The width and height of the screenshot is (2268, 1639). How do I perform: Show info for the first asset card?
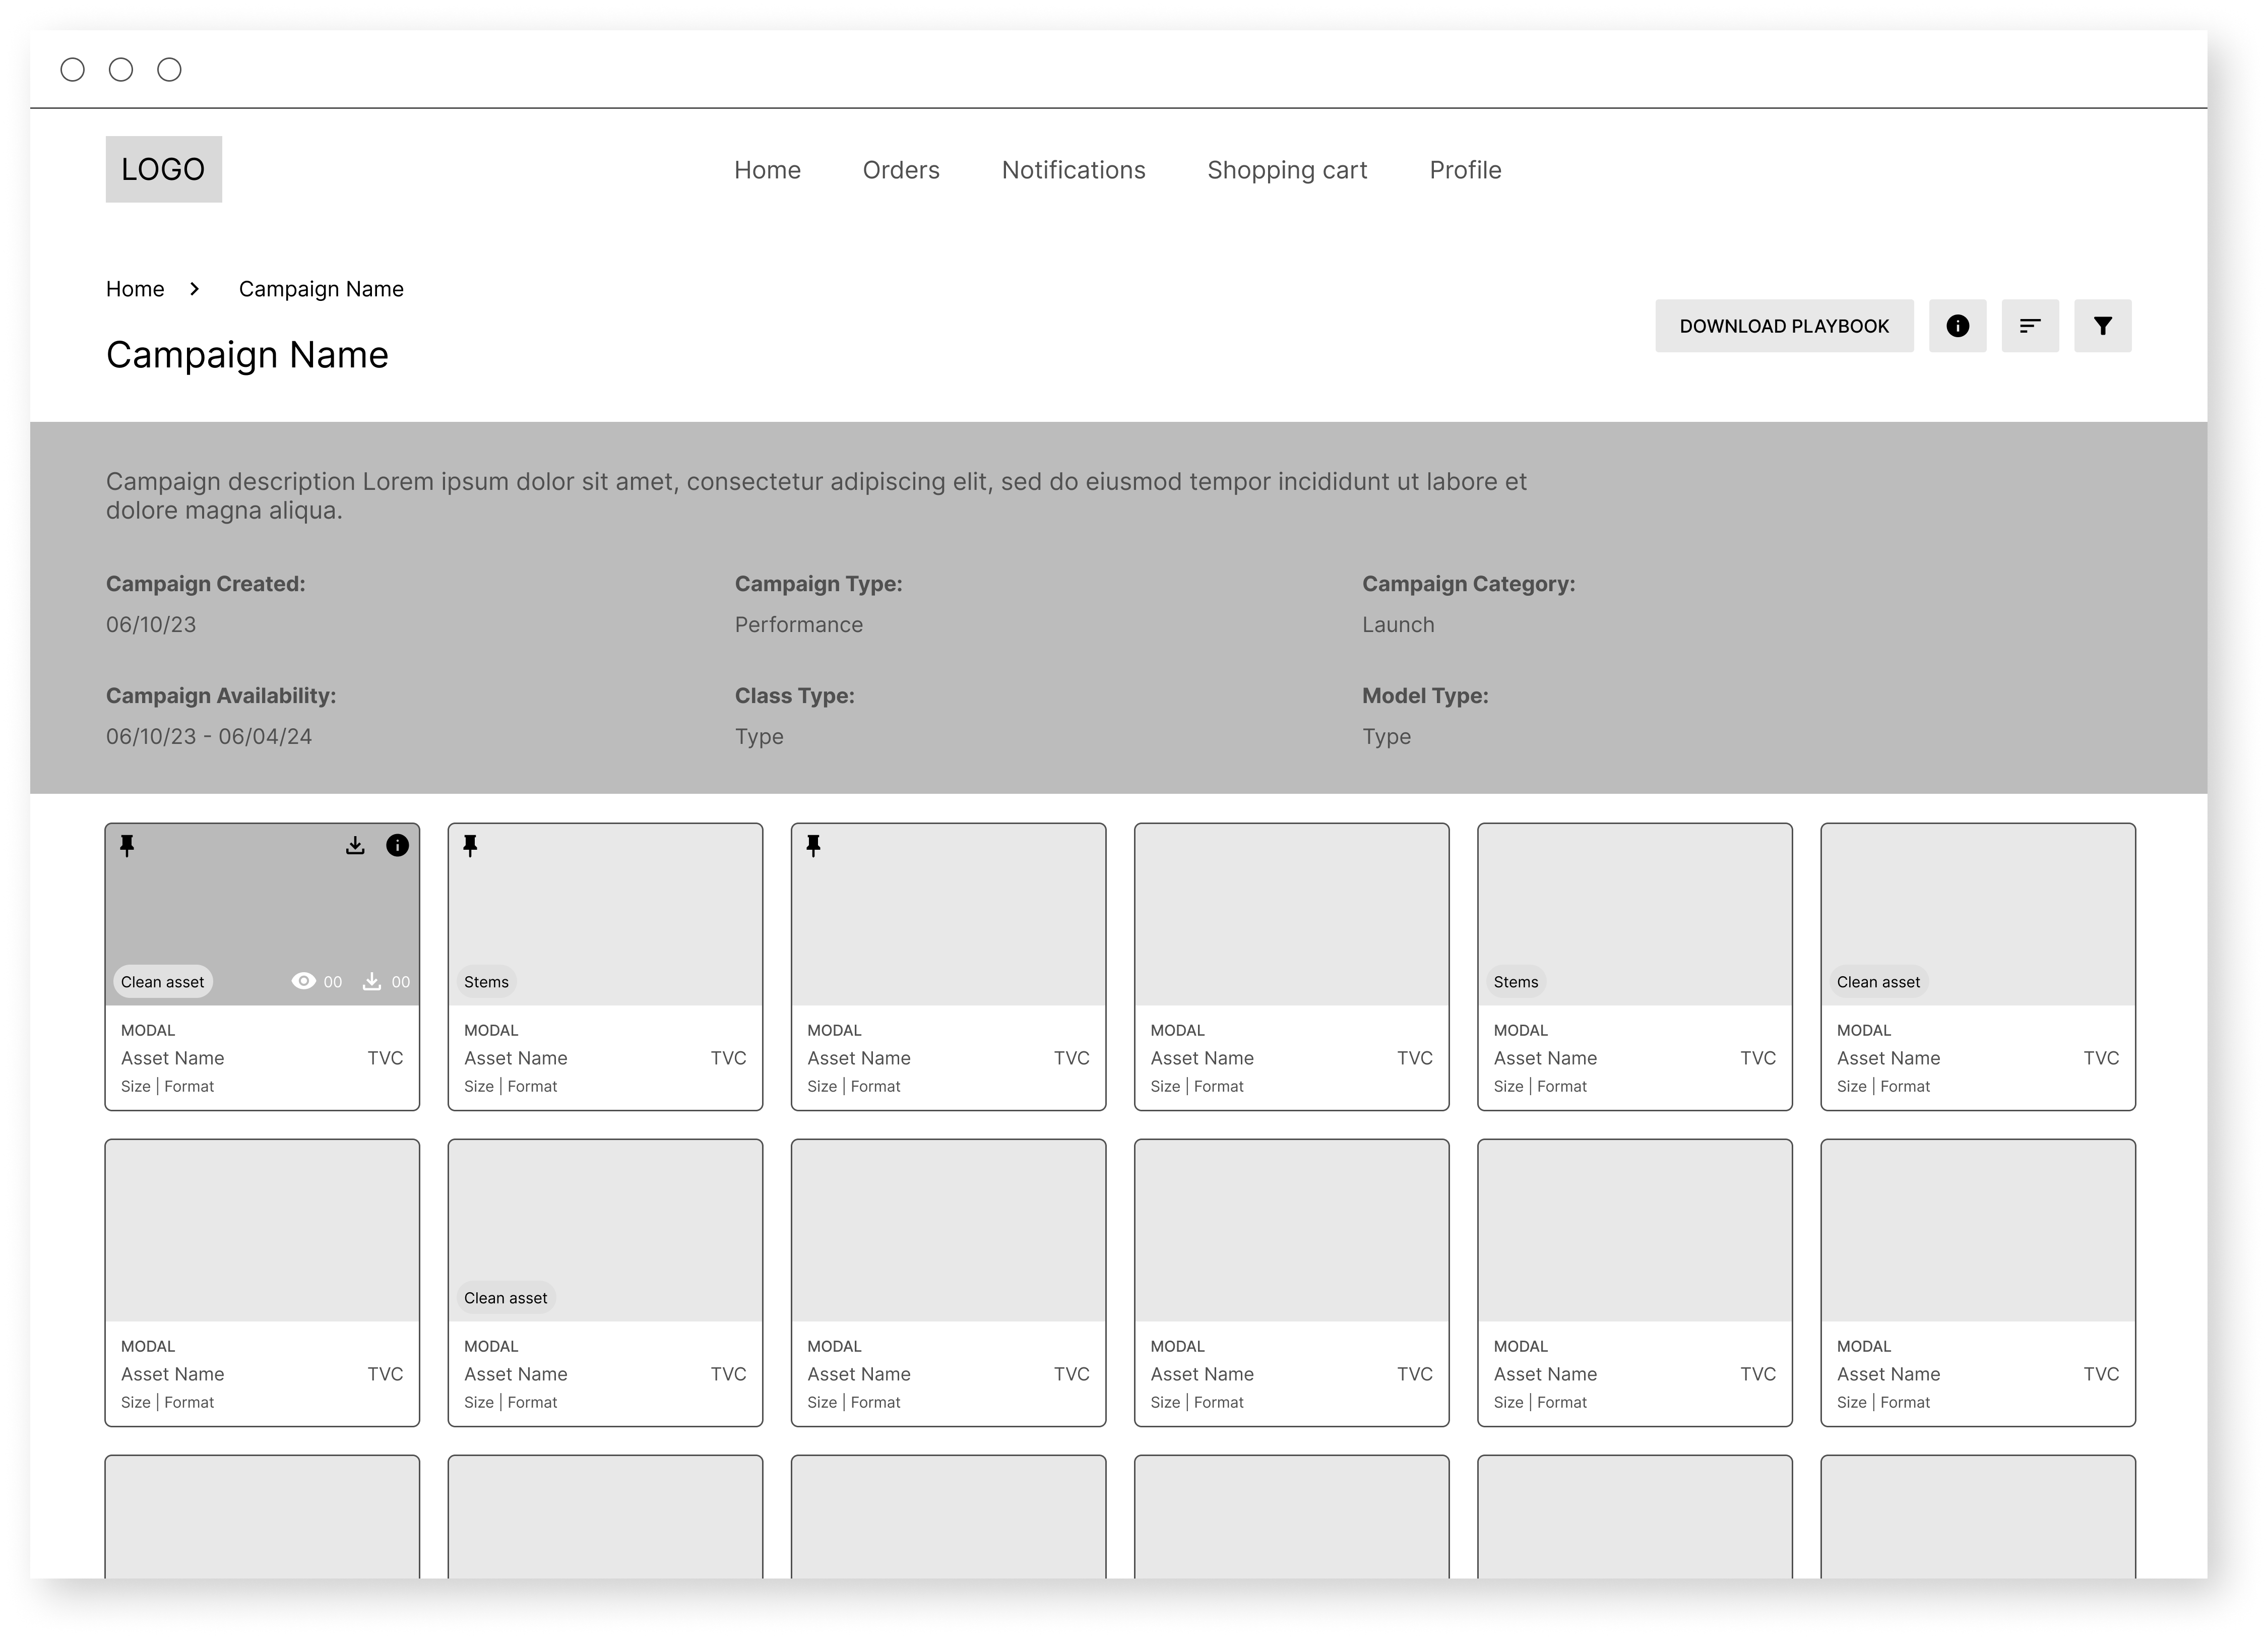pos(397,846)
